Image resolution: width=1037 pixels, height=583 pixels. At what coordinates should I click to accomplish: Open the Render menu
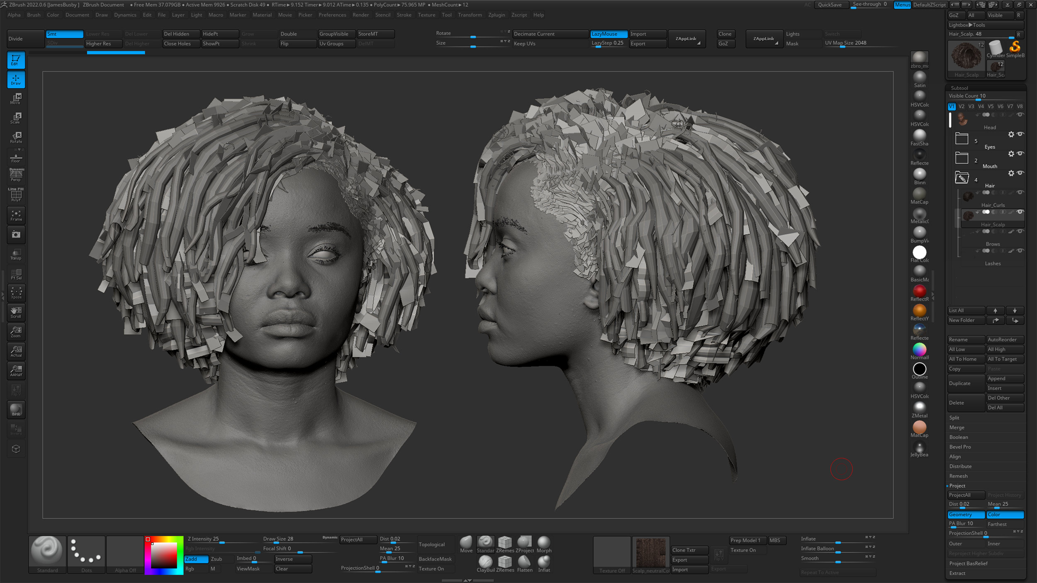360,15
